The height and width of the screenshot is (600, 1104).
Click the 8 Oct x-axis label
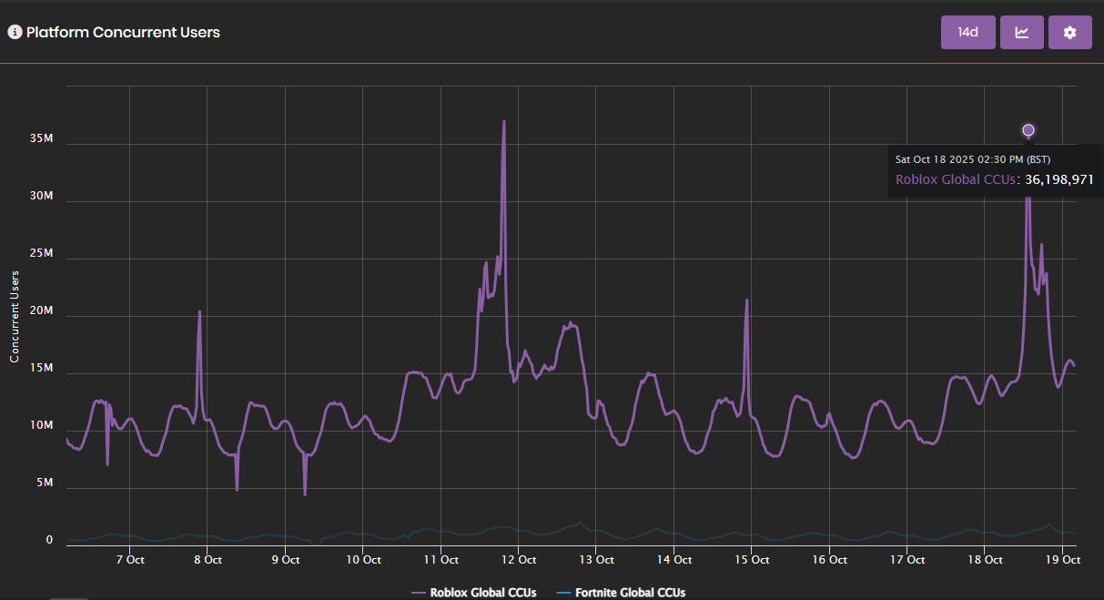click(208, 560)
